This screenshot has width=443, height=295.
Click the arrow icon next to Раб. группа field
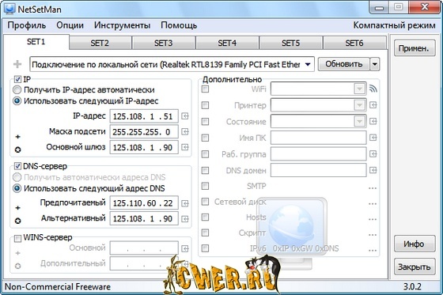click(373, 154)
